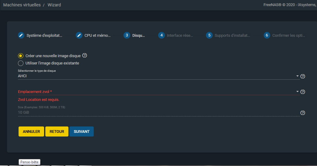Image resolution: width=317 pixels, height=166 pixels.
Task: Click the Wizard breadcrumb text
Action: pyautogui.click(x=54, y=5)
